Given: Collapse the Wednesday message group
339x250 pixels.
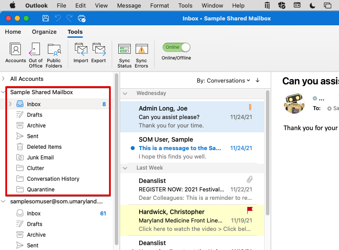Looking at the screenshot, I should [125, 93].
